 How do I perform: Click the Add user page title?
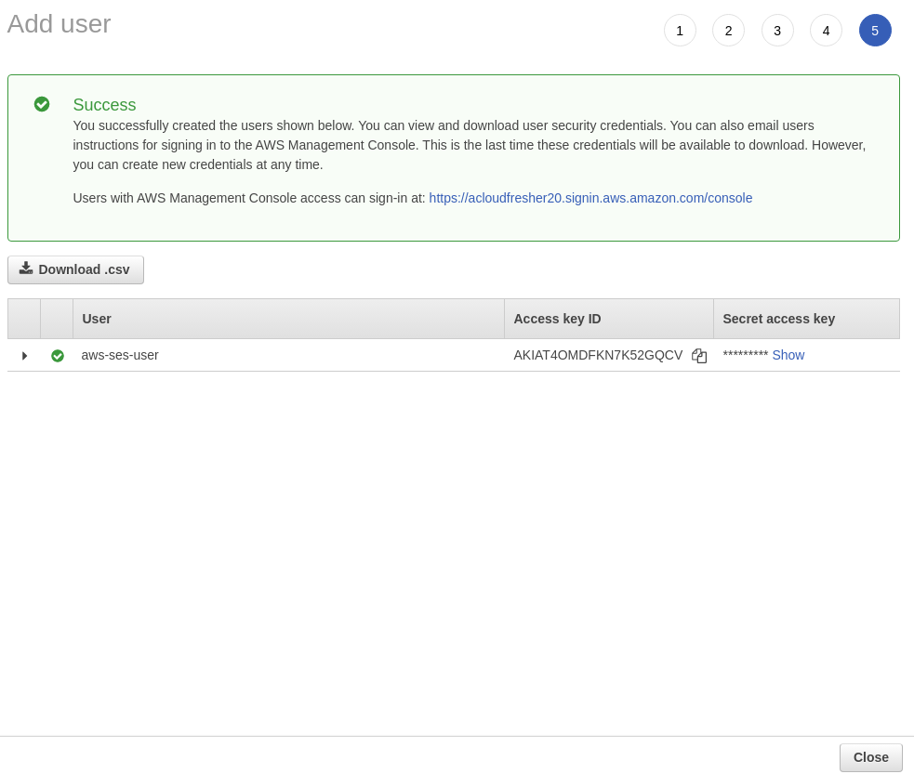pyautogui.click(x=59, y=24)
